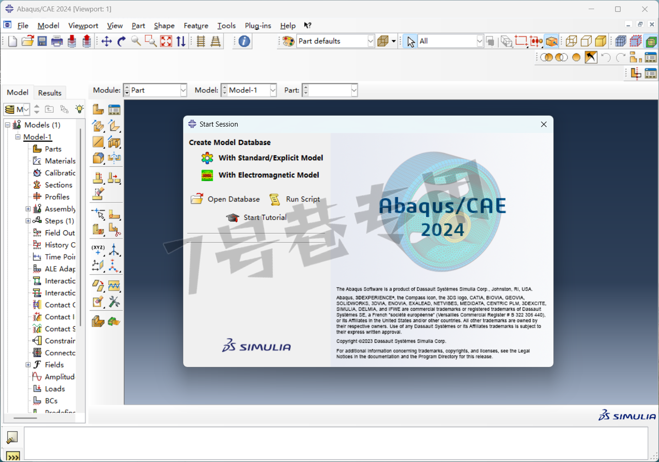Viewport: 659px width, 462px height.
Task: Click the Create Datum Point XYZ tool
Action: (98, 250)
